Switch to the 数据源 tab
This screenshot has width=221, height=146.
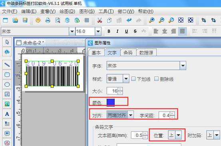point(146,53)
